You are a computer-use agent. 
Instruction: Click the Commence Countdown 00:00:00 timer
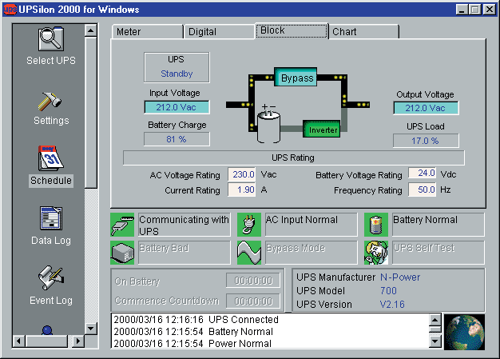(253, 301)
